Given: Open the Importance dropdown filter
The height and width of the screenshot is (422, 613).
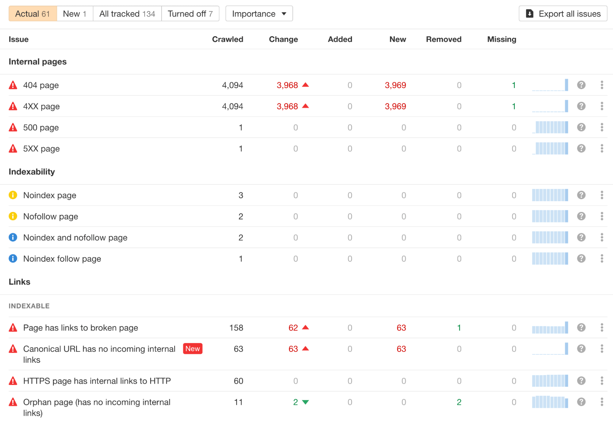Looking at the screenshot, I should coord(258,13).
